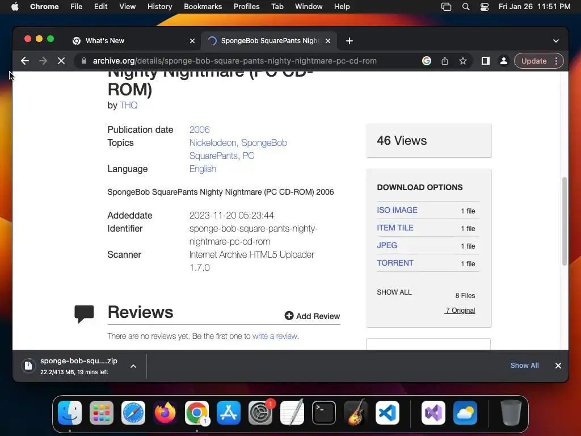Download the TORRENT file
Viewport: 581px width, 436px height.
click(x=395, y=263)
